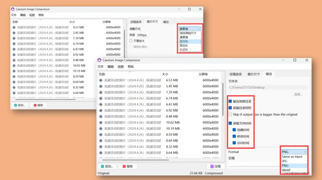This screenshot has height=180, width=322.
Task: Click status icon of front window 8.48 MB row
Action: pos(101,117)
